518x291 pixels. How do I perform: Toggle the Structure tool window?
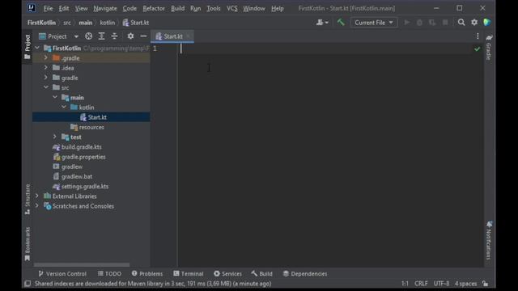point(28,200)
